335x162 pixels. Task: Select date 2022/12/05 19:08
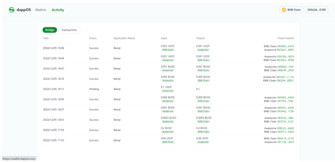pyautogui.click(x=53, y=48)
